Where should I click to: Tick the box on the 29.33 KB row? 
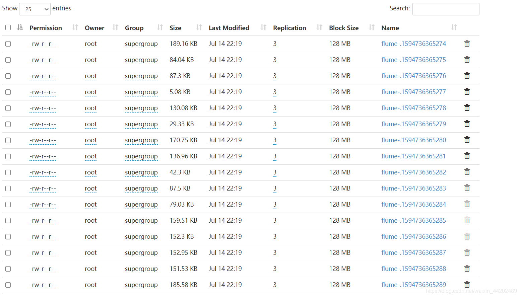(x=8, y=124)
